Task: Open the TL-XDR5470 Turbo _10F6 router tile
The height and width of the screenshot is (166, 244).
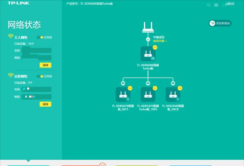Action: 148,95
